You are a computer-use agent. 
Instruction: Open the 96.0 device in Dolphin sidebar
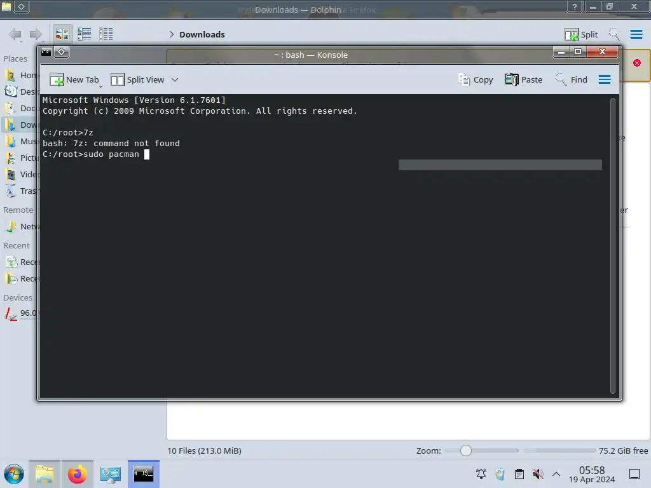pos(21,313)
